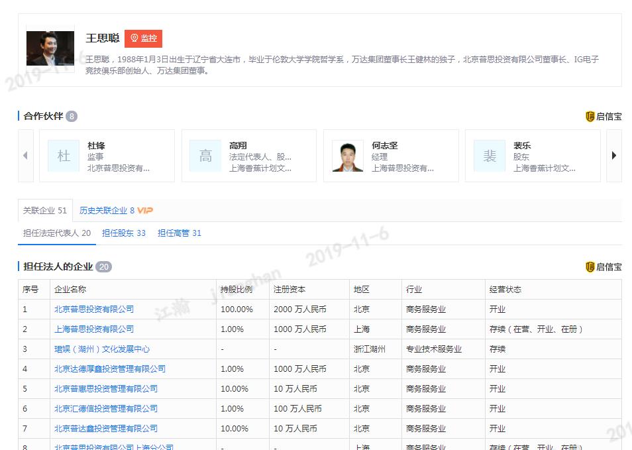Open 何志坚 partner photo

click(x=348, y=156)
